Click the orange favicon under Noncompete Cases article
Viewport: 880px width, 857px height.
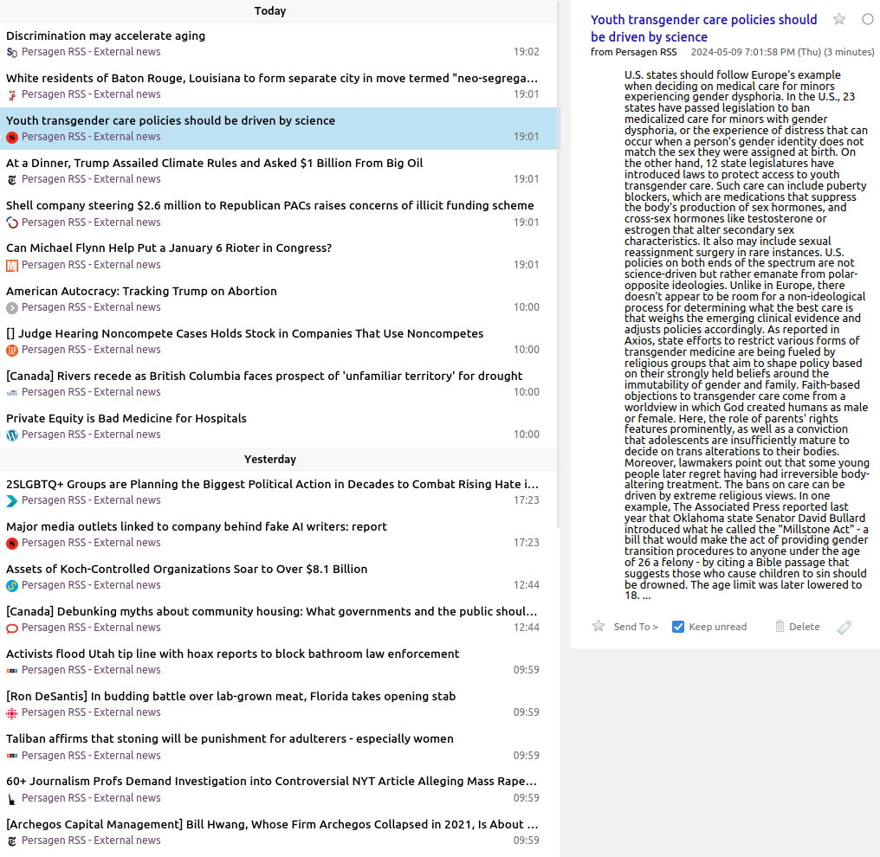click(x=12, y=351)
